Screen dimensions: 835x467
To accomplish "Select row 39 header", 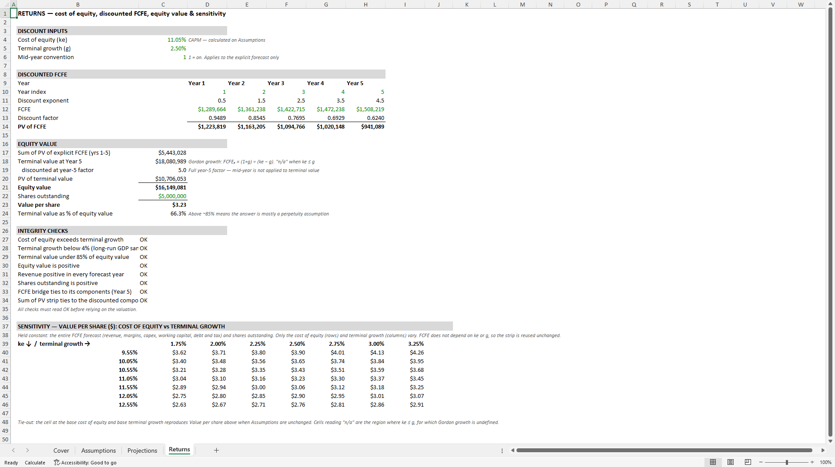I will point(5,344).
